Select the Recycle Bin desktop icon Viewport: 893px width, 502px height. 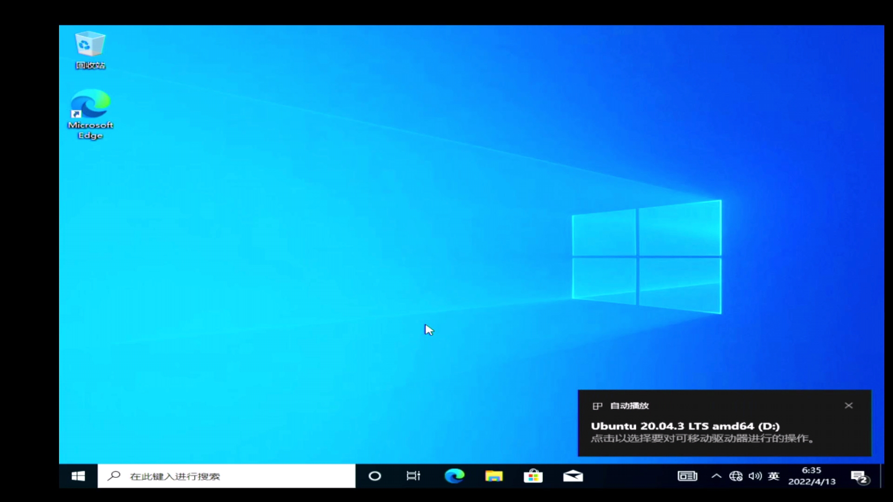click(90, 50)
